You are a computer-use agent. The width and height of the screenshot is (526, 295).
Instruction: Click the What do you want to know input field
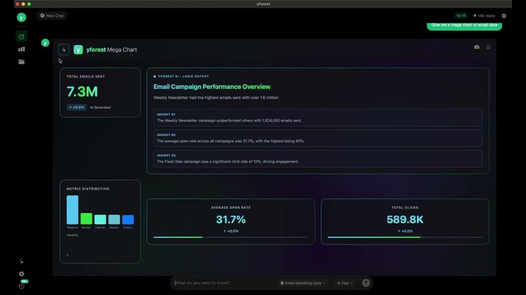tap(222, 283)
